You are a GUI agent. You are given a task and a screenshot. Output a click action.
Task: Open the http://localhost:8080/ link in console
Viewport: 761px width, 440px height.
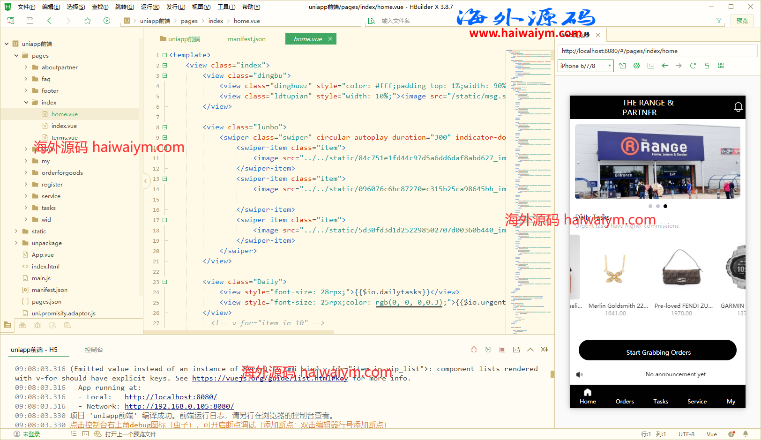point(171,397)
